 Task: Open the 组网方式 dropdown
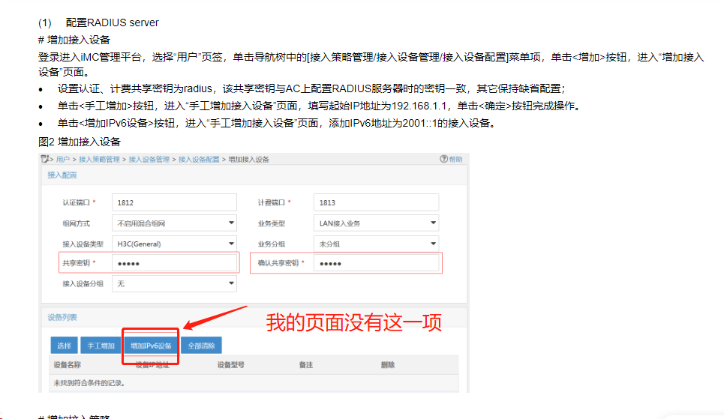[174, 223]
